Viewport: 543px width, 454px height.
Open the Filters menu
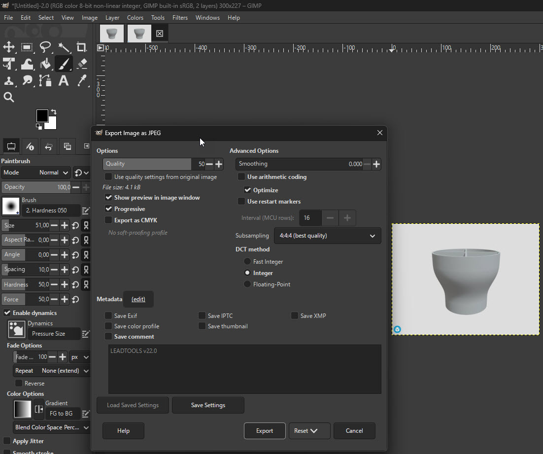[180, 17]
